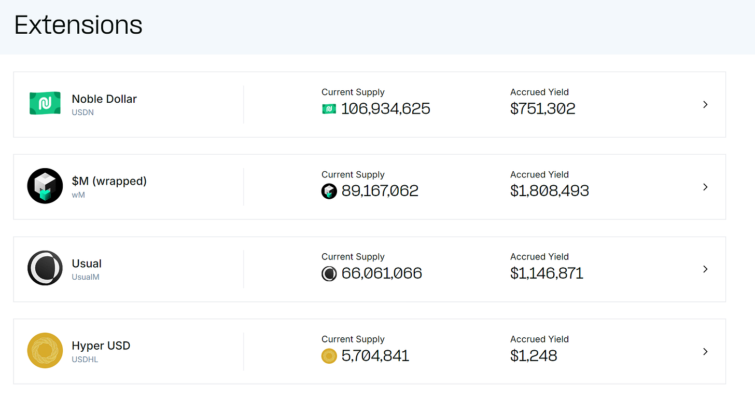Click the accrued yield $751,302
The image size is (755, 399).
pyautogui.click(x=543, y=108)
